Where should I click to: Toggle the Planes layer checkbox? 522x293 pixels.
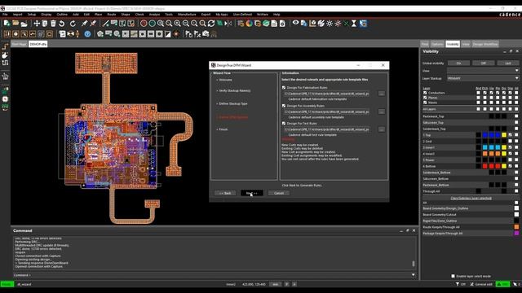425,98
